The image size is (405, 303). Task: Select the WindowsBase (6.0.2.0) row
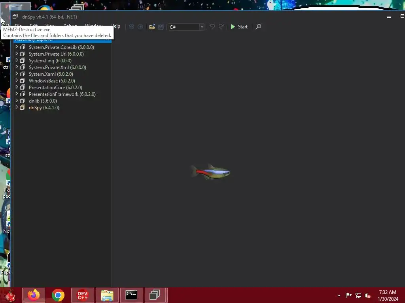tap(62, 80)
